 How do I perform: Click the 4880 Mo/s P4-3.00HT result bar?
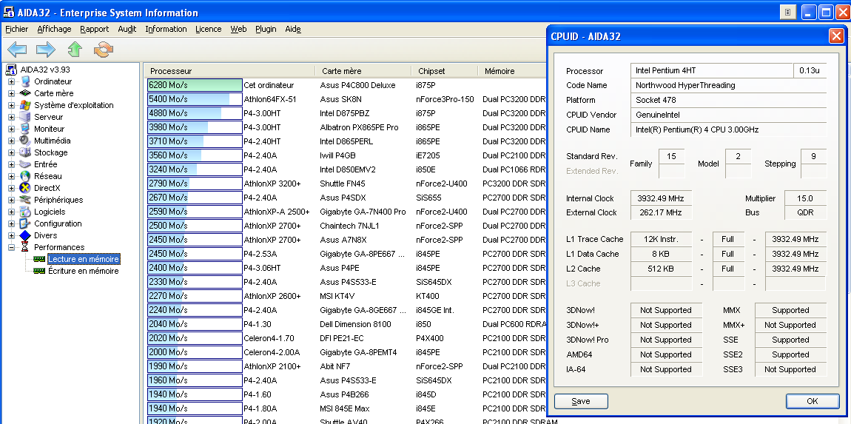(195, 113)
